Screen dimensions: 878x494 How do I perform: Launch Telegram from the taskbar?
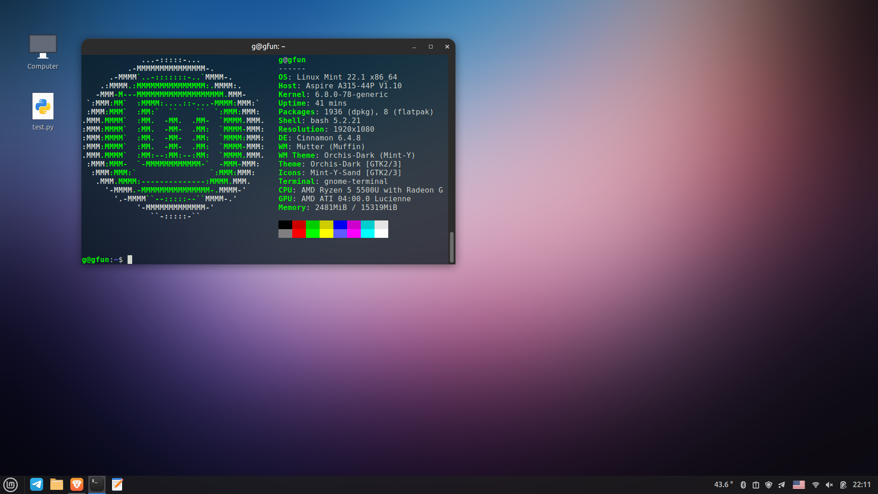(37, 484)
